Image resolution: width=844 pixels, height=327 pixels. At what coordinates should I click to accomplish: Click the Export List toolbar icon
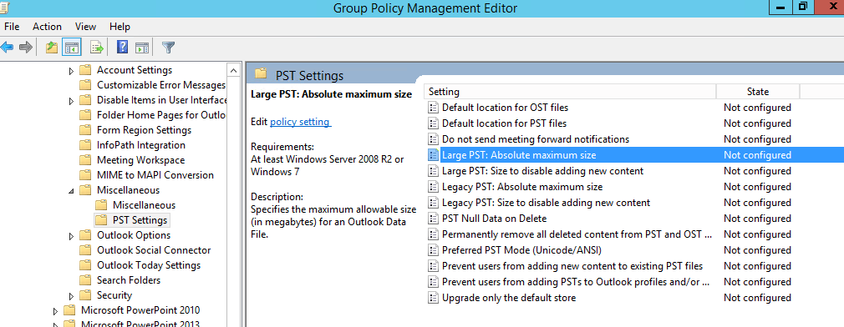[x=97, y=48]
